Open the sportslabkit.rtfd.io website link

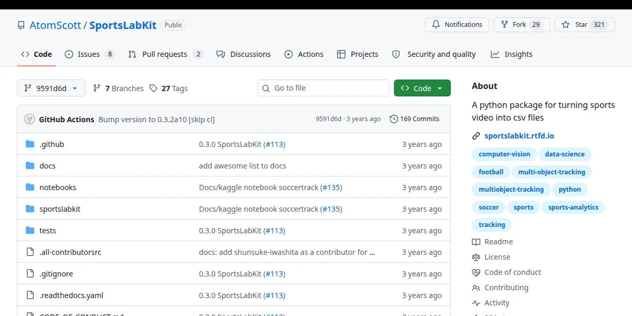pos(519,136)
